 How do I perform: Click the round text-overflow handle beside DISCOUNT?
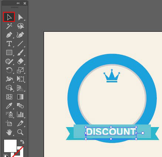pos(143,133)
